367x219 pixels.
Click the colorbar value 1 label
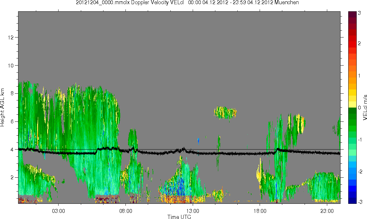[x=360, y=76]
